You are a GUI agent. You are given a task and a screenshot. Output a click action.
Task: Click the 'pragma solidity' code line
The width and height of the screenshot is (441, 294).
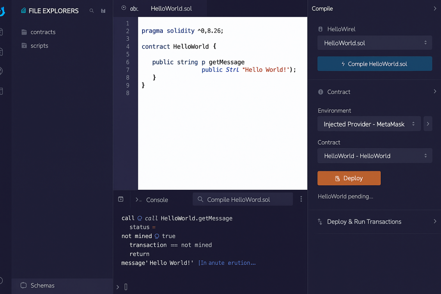click(x=182, y=31)
